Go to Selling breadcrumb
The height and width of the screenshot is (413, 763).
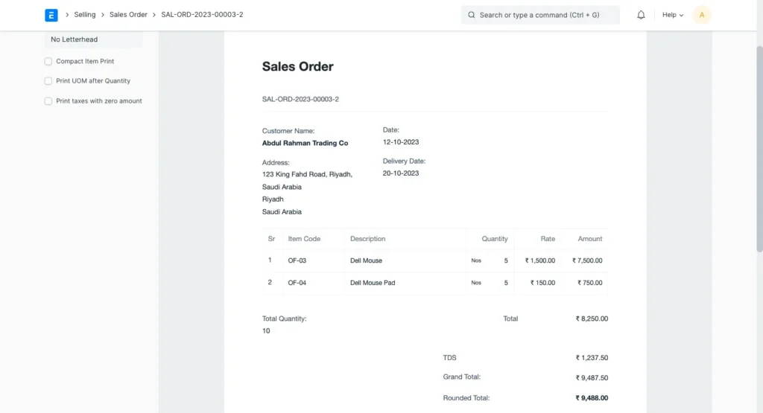[85, 15]
